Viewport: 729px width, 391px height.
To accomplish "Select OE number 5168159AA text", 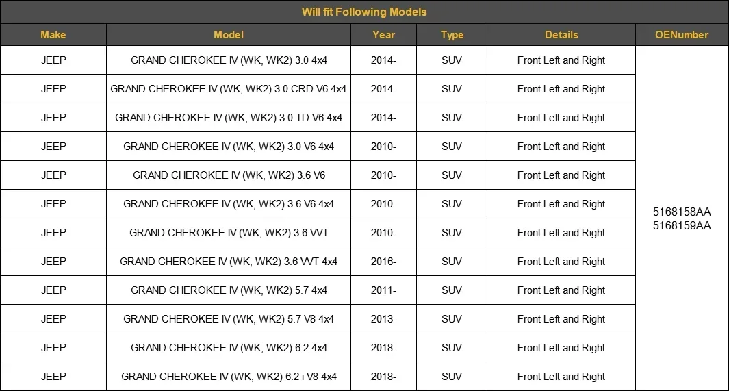I will [x=682, y=226].
